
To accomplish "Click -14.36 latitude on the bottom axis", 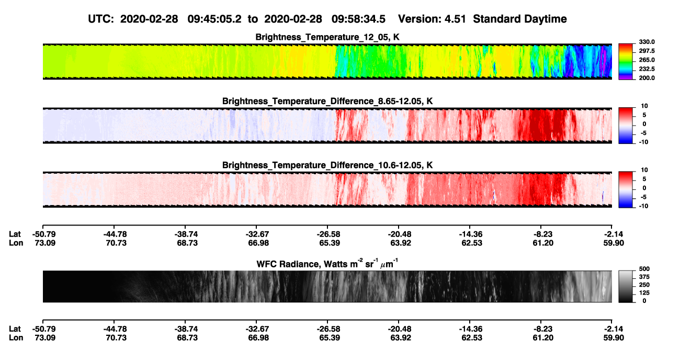I will (x=470, y=329).
